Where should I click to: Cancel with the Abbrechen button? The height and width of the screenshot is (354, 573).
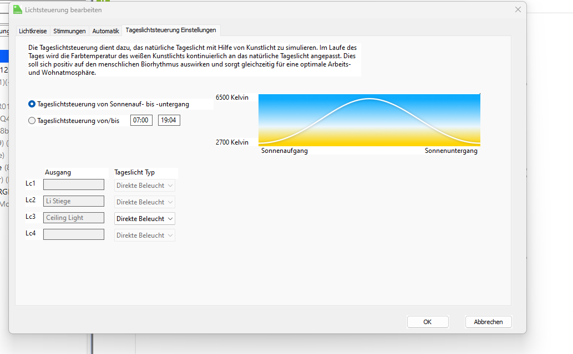(x=488, y=322)
